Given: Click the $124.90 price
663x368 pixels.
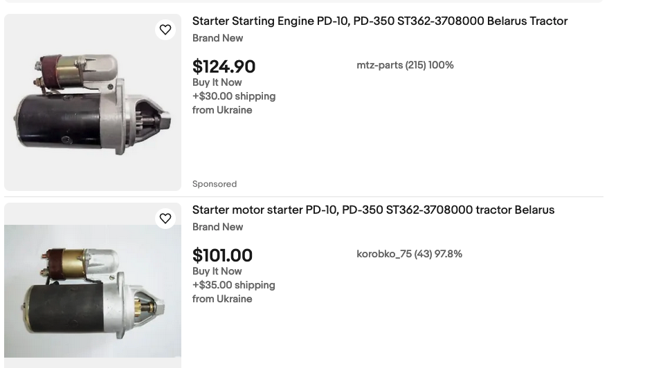Looking at the screenshot, I should click(224, 66).
